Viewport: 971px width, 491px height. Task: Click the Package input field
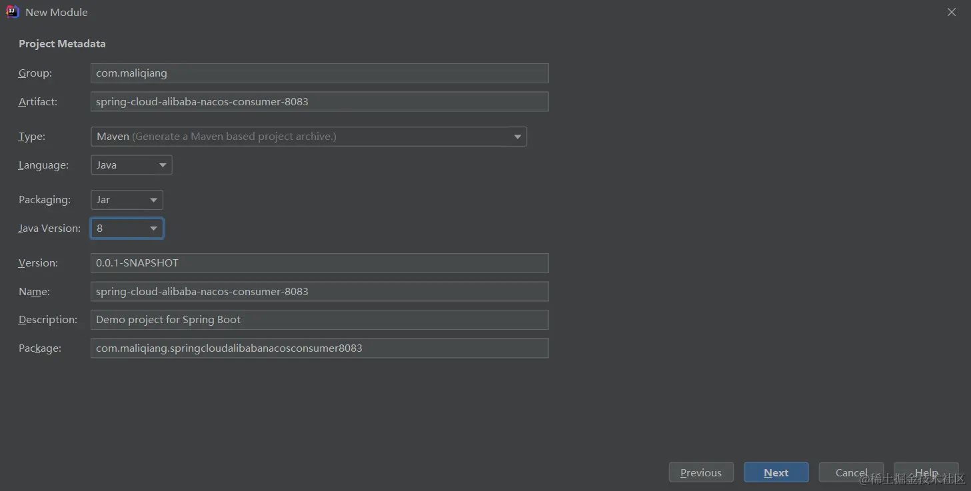coord(319,348)
